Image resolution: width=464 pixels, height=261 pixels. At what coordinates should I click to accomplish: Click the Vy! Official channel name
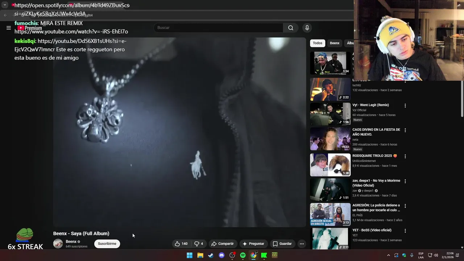(359, 110)
